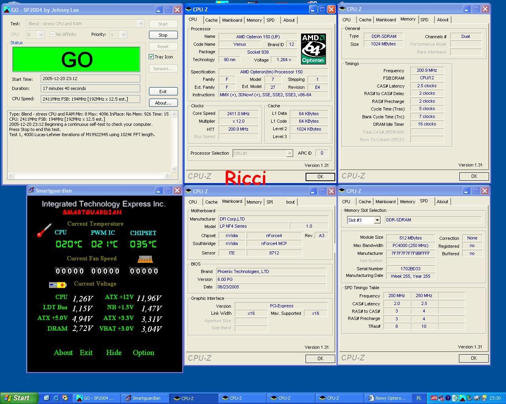
Task: Click the disconnected network tray icon
Action: (441, 398)
